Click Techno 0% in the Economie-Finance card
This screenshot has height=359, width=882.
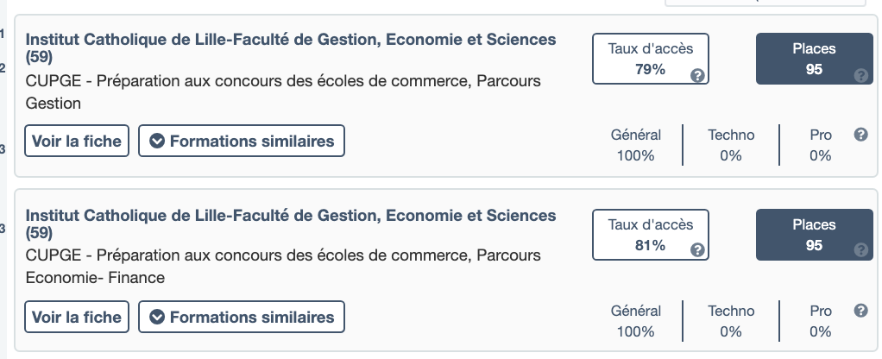coord(731,321)
